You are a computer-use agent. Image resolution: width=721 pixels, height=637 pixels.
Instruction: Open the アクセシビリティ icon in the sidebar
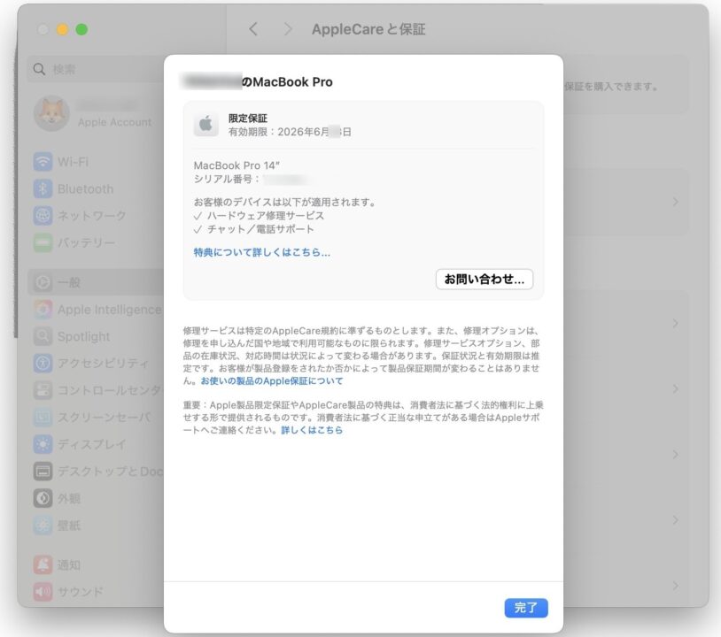click(43, 364)
